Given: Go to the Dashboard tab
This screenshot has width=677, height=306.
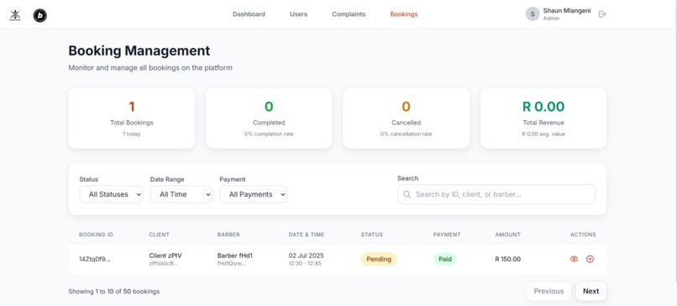Looking at the screenshot, I should click(249, 14).
